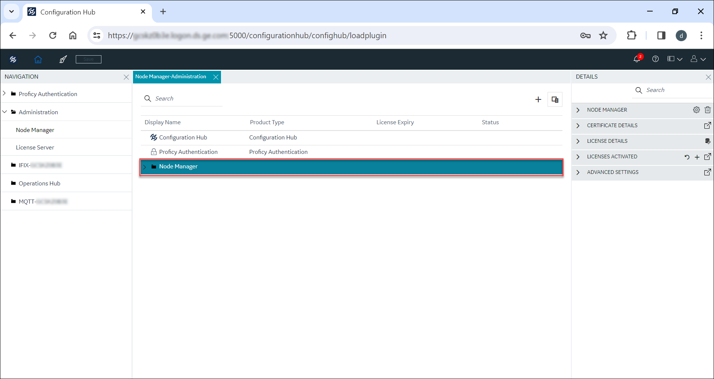Viewport: 714px width, 379px height.
Task: Open the NODE MANAGER gear settings icon
Action: click(x=697, y=110)
